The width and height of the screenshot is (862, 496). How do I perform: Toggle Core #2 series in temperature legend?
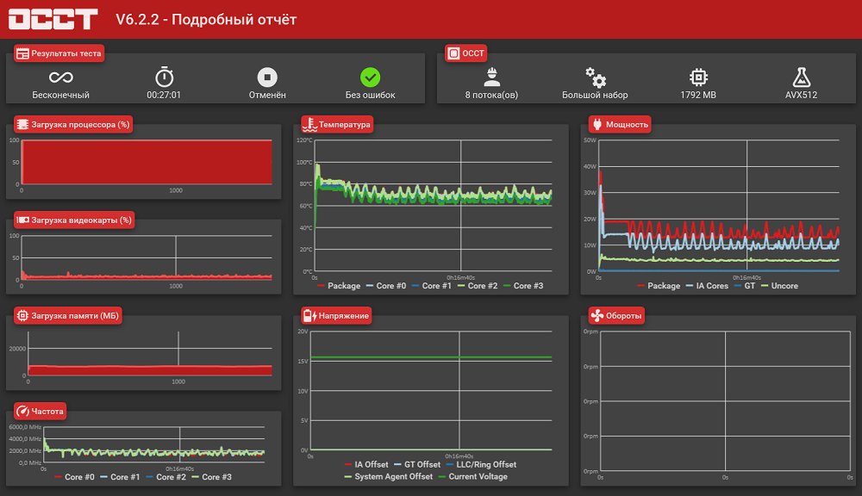(x=477, y=286)
